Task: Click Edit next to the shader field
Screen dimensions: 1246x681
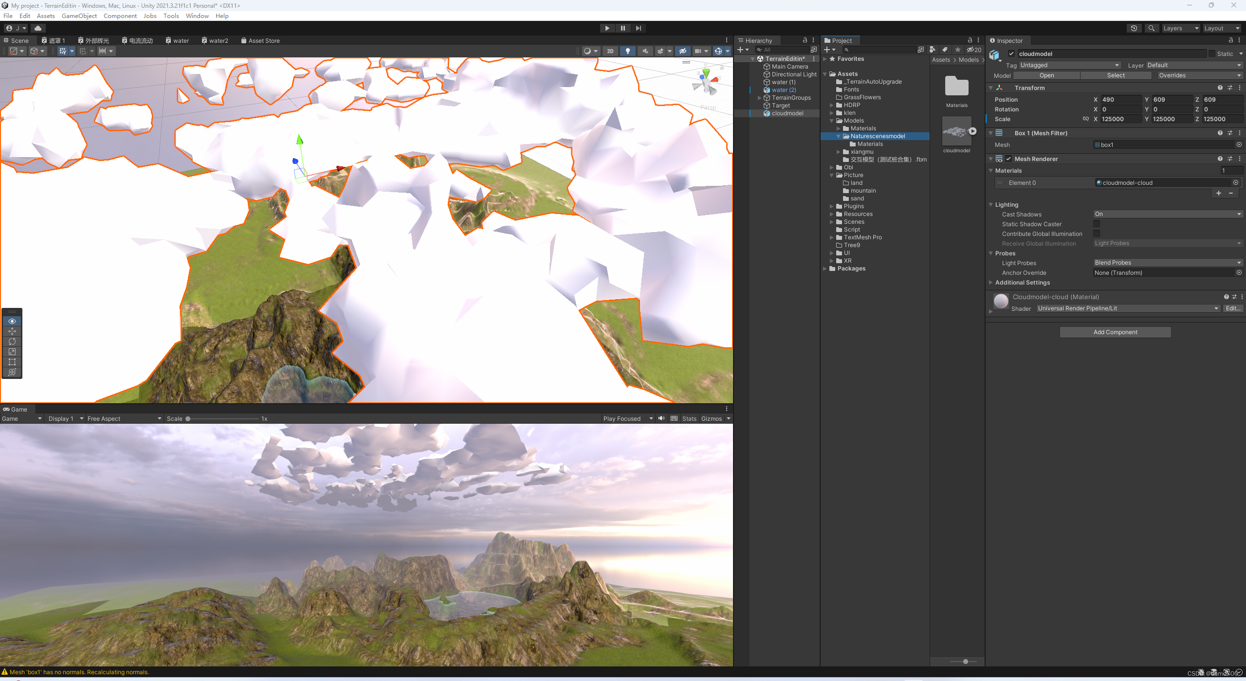Action: 1233,308
